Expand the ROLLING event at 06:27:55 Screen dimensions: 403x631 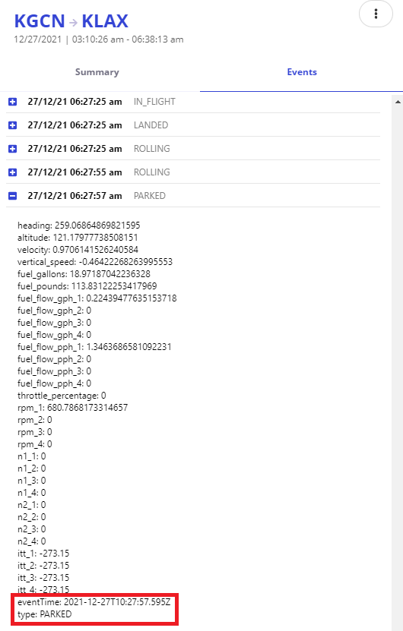pos(12,172)
